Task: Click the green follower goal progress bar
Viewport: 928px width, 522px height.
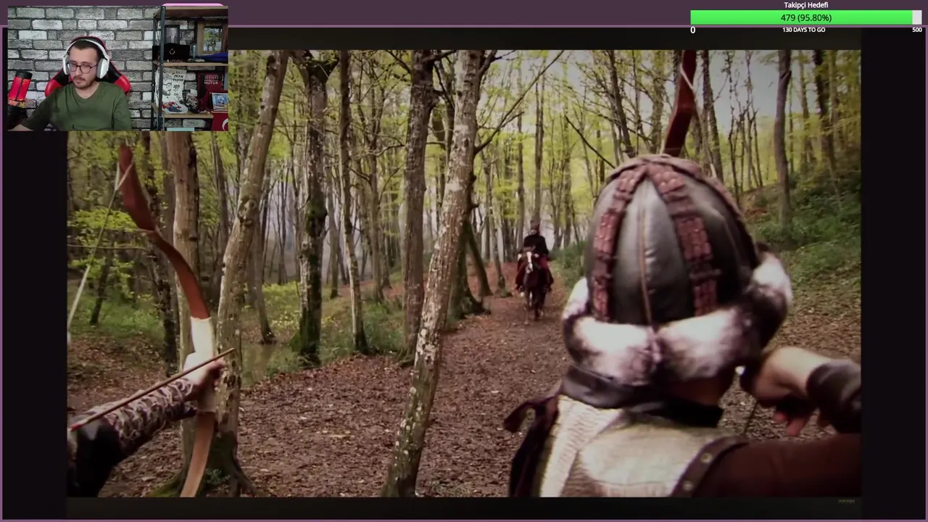Action: click(805, 17)
